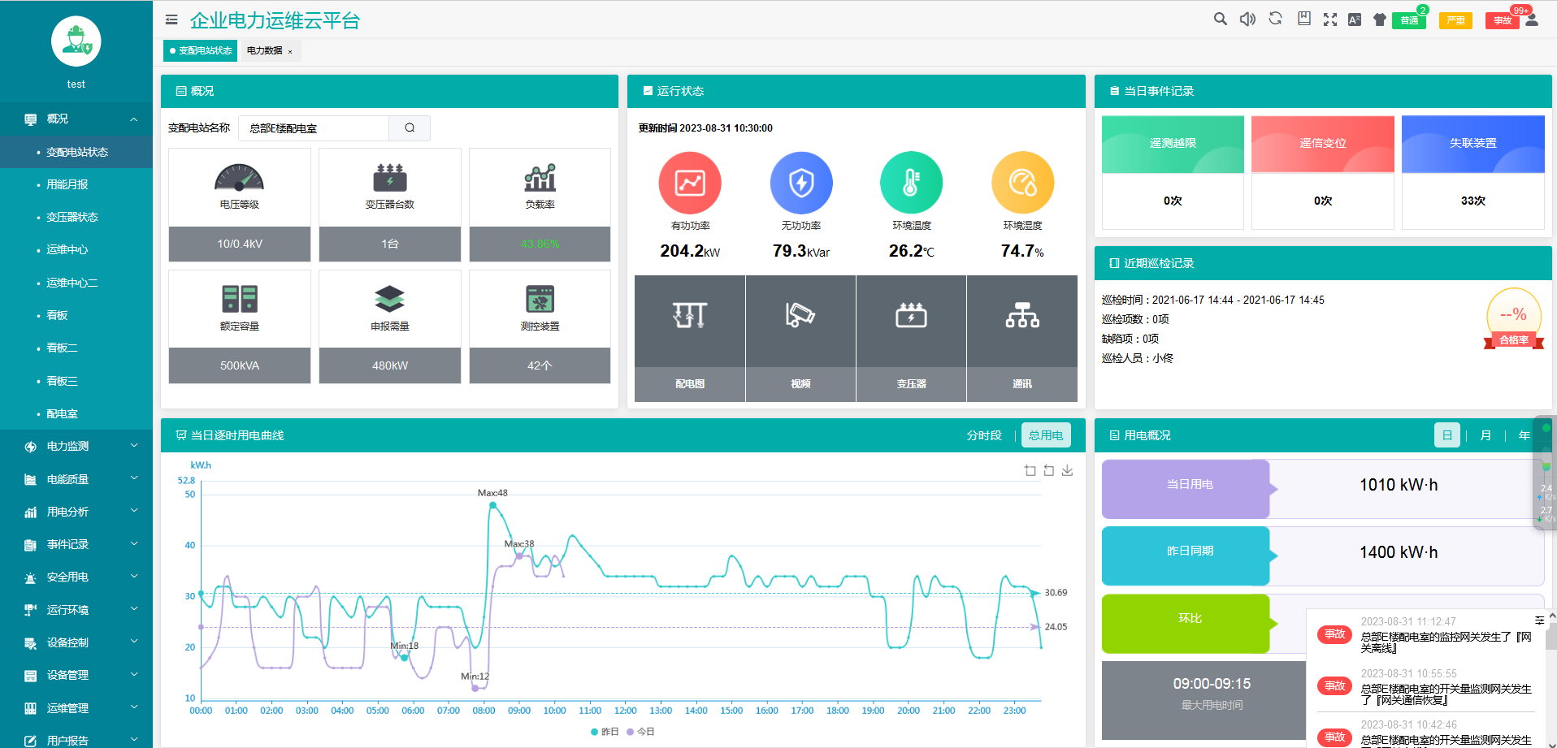Select 年 period in 用电概况

[1524, 435]
